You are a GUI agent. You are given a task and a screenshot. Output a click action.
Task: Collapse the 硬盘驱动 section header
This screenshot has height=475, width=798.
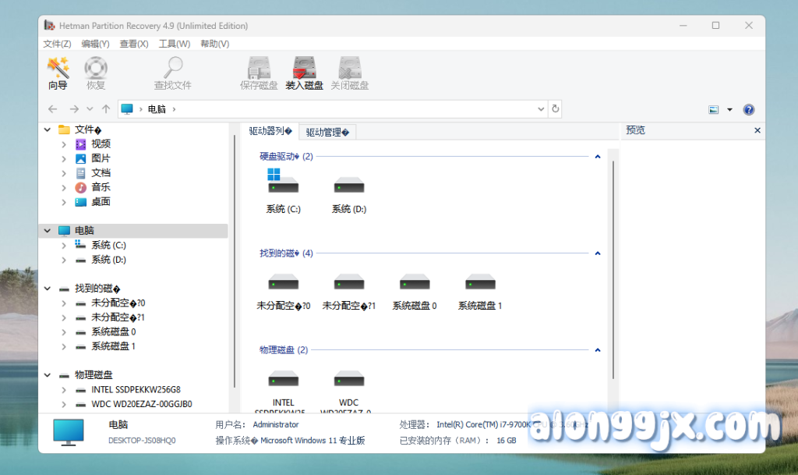[598, 157]
